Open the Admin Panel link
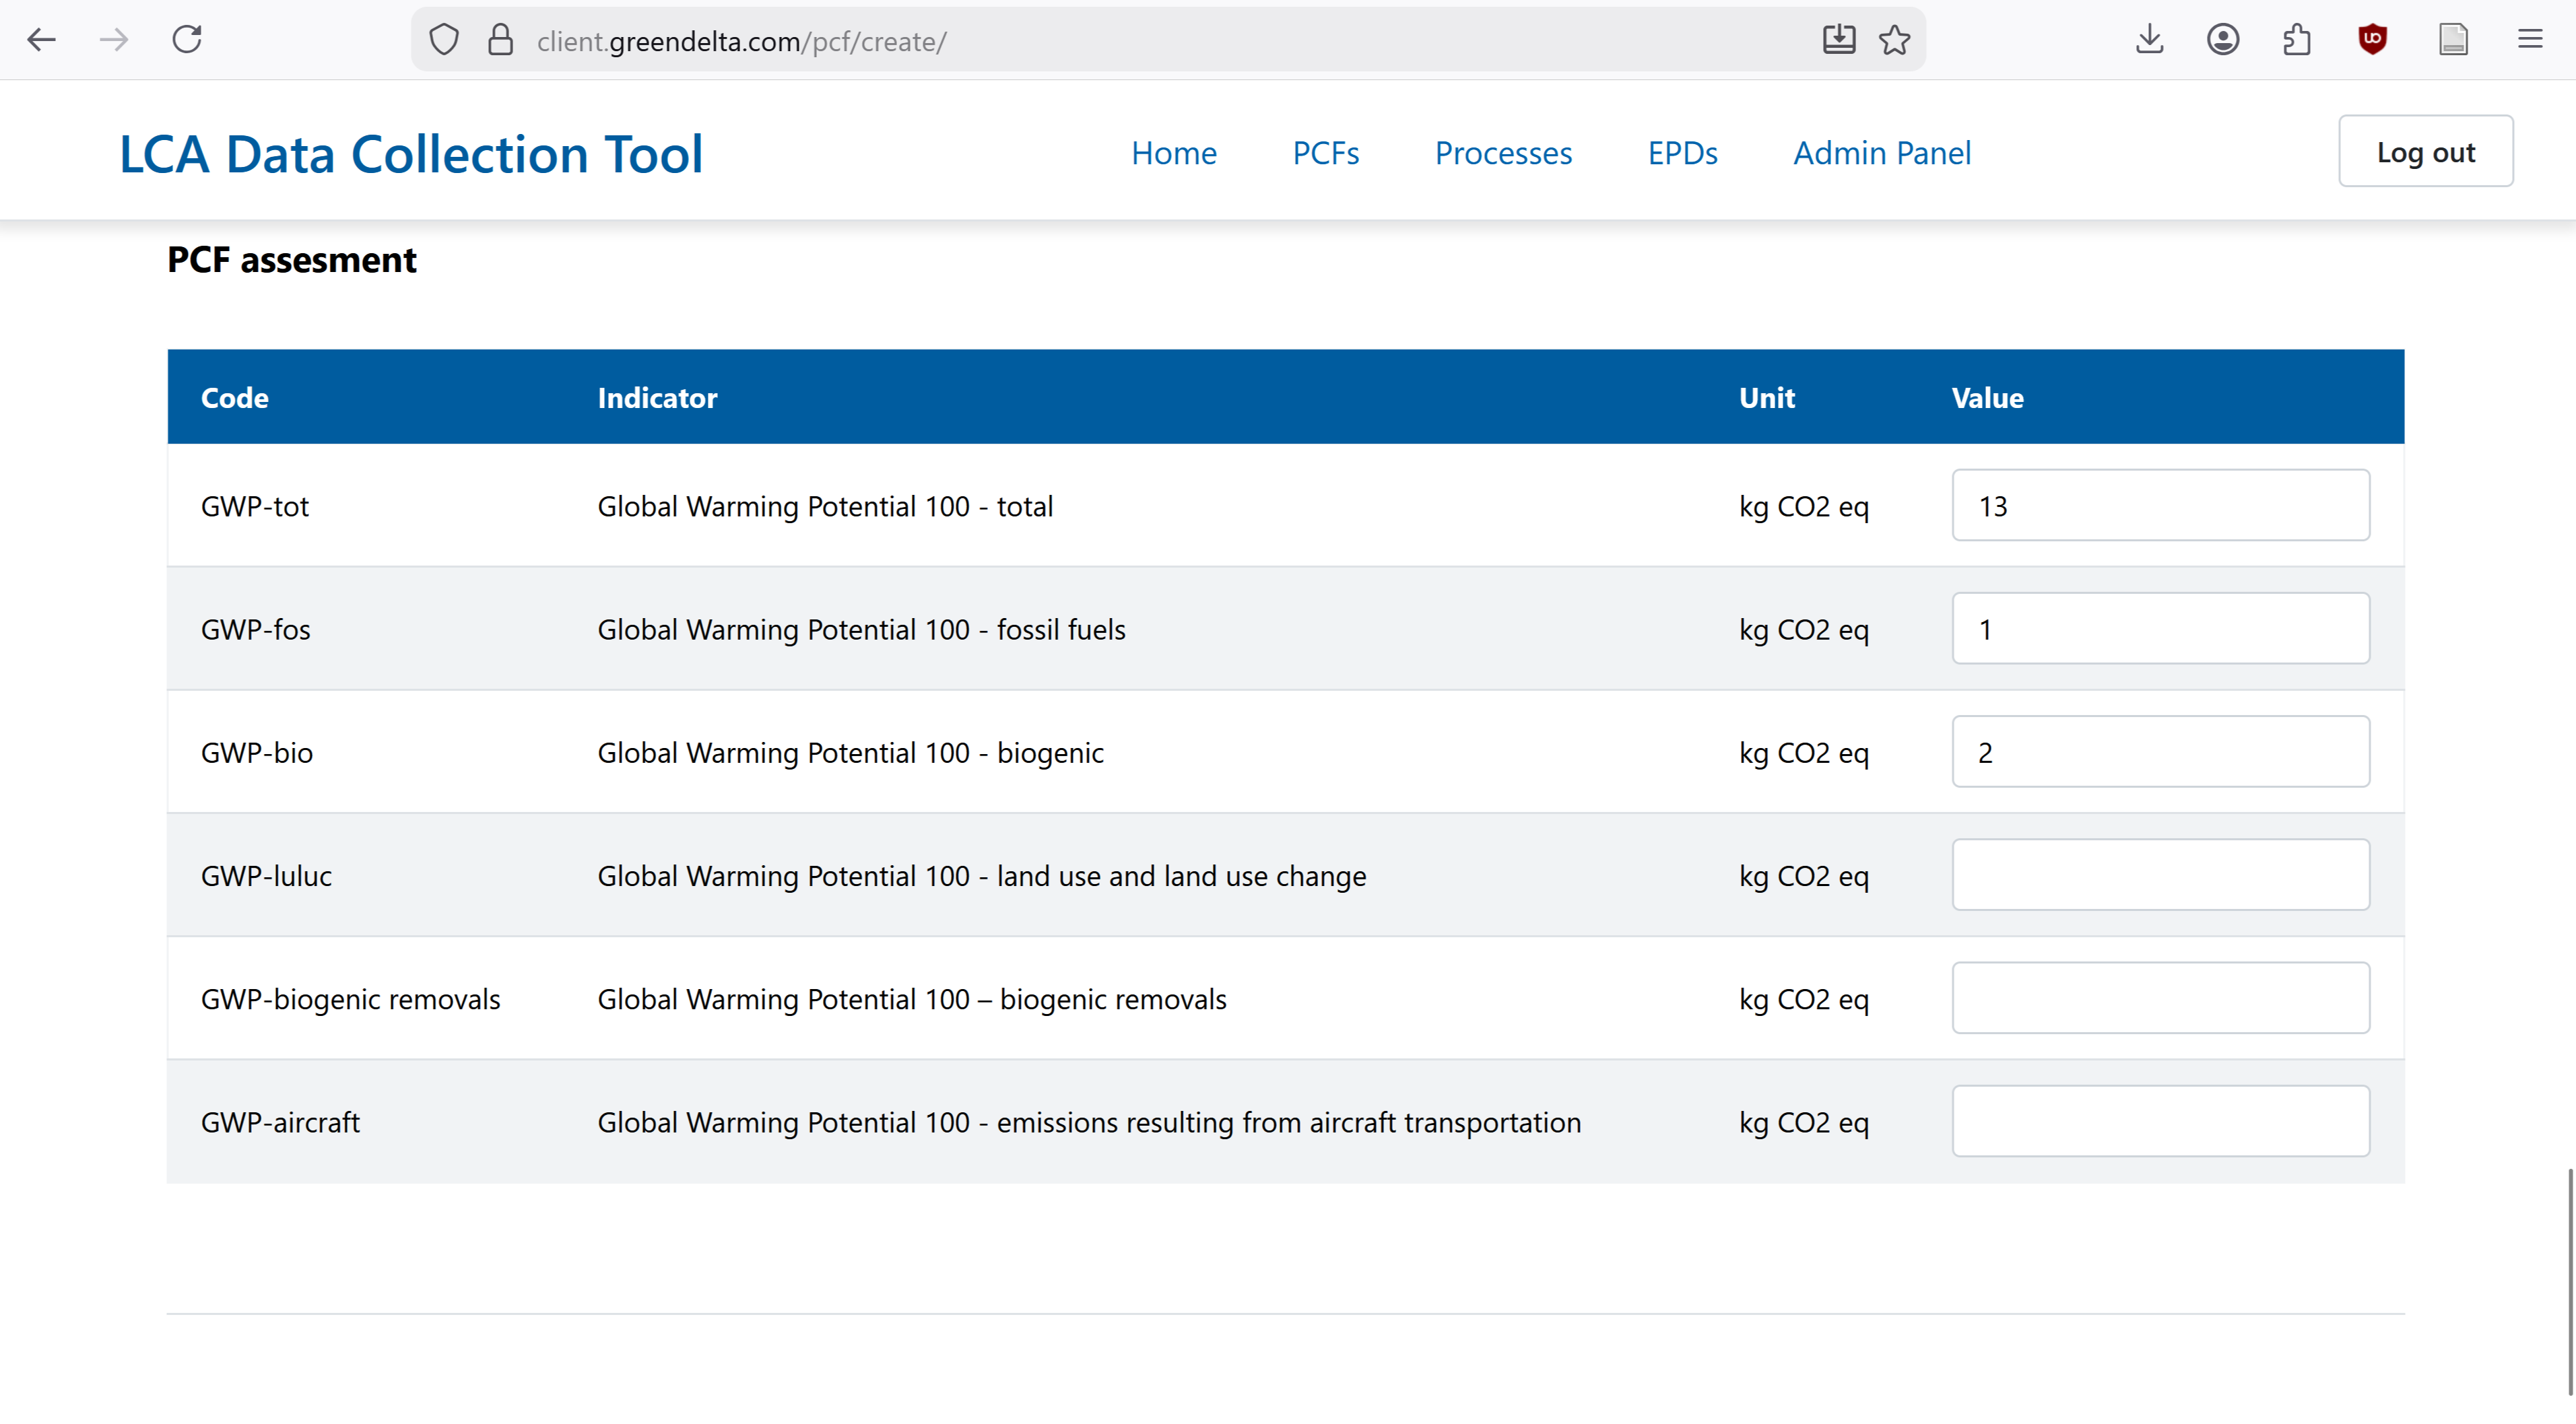The image size is (2576, 1424). click(1881, 153)
